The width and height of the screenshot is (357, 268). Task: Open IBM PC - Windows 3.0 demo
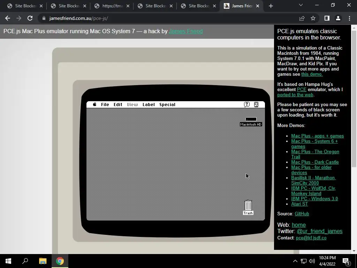coord(314,199)
